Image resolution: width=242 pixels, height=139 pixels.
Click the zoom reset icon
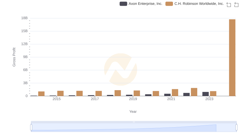pyautogui.click(x=236, y=5)
